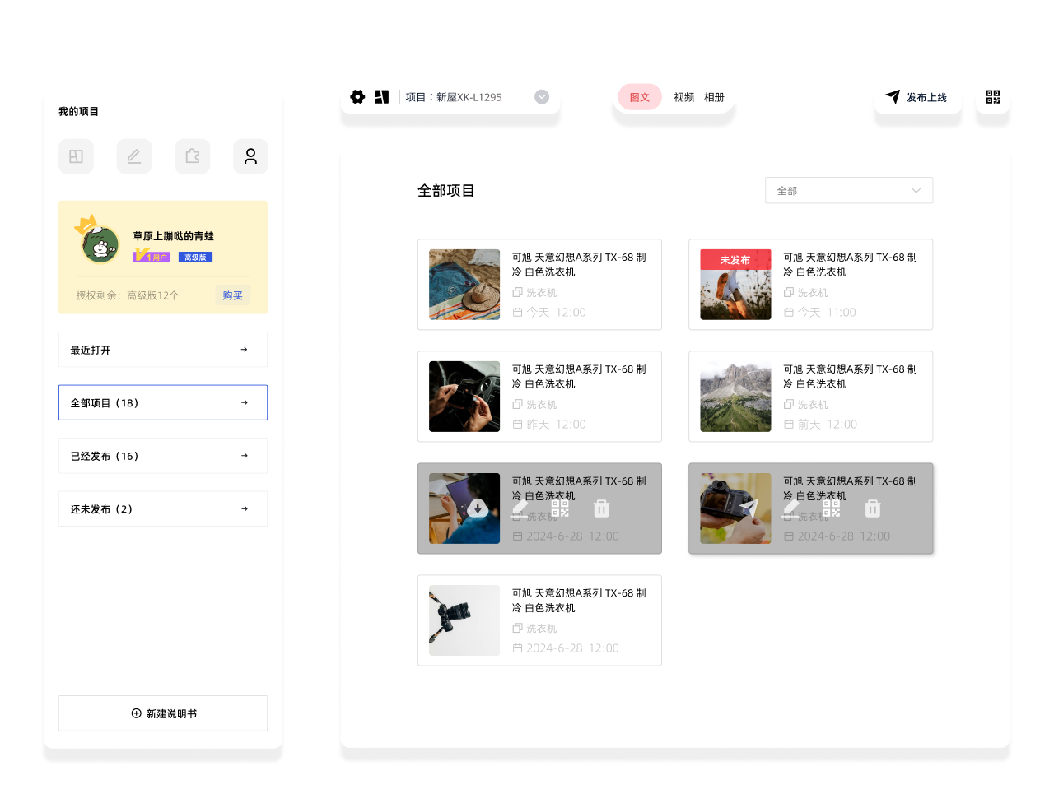Expand the project 新屋XK-L1295 dropdown arrow
This screenshot has width=1054, height=794.
click(542, 97)
